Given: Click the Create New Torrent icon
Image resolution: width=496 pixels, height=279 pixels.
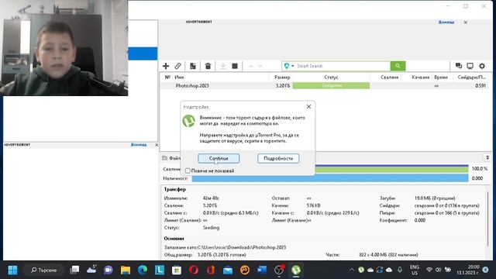Looking at the screenshot, I should (x=193, y=66).
